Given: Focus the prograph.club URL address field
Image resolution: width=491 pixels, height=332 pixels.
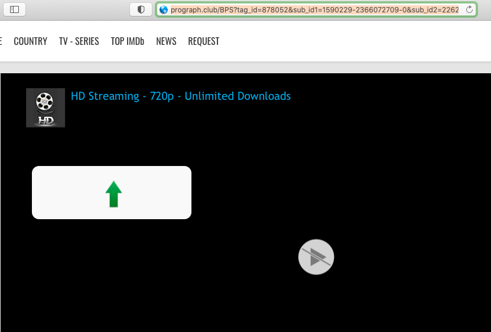Looking at the screenshot, I should coord(313,9).
